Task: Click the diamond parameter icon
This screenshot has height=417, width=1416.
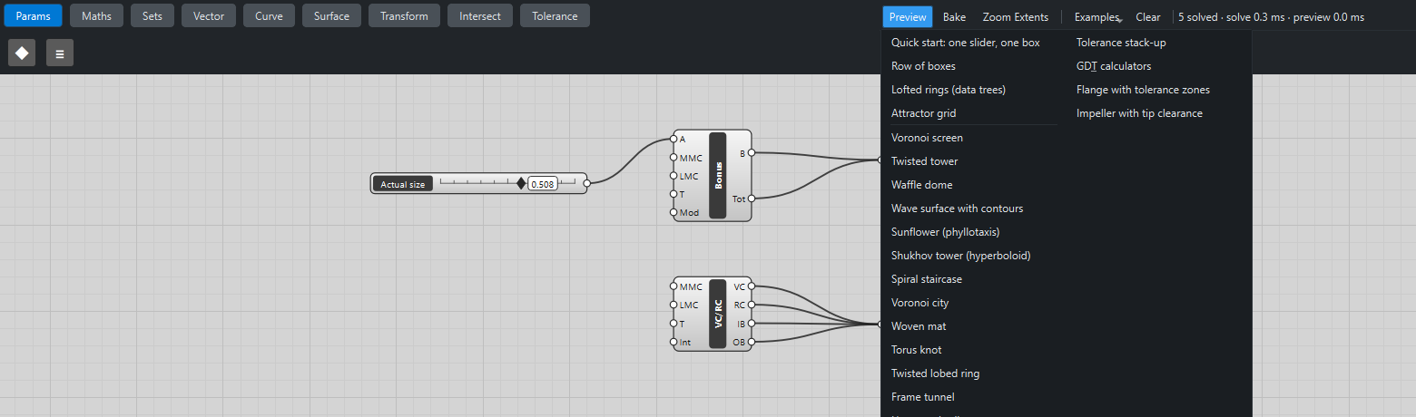Action: [22, 53]
